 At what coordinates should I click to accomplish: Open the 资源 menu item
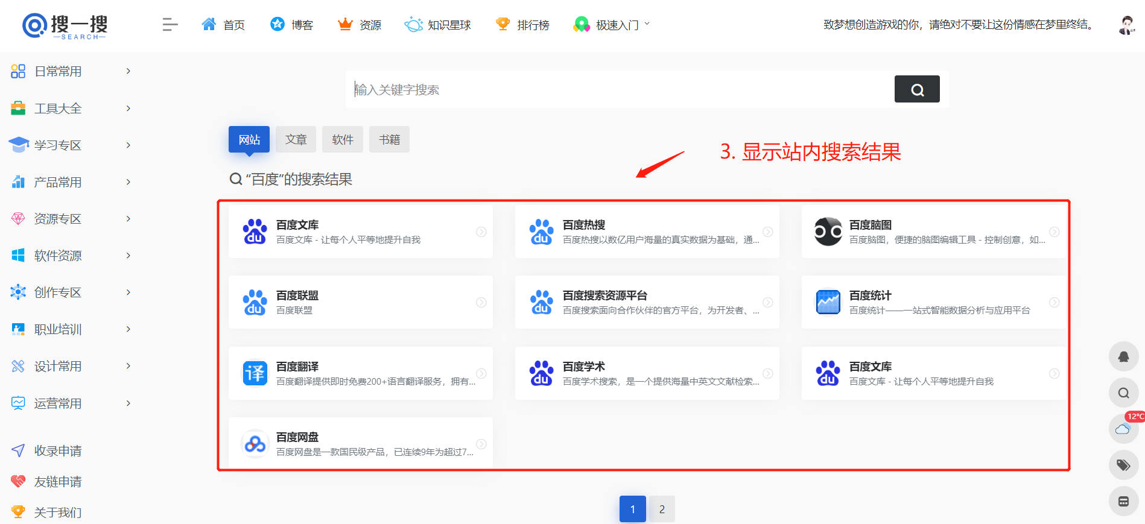tap(360, 25)
